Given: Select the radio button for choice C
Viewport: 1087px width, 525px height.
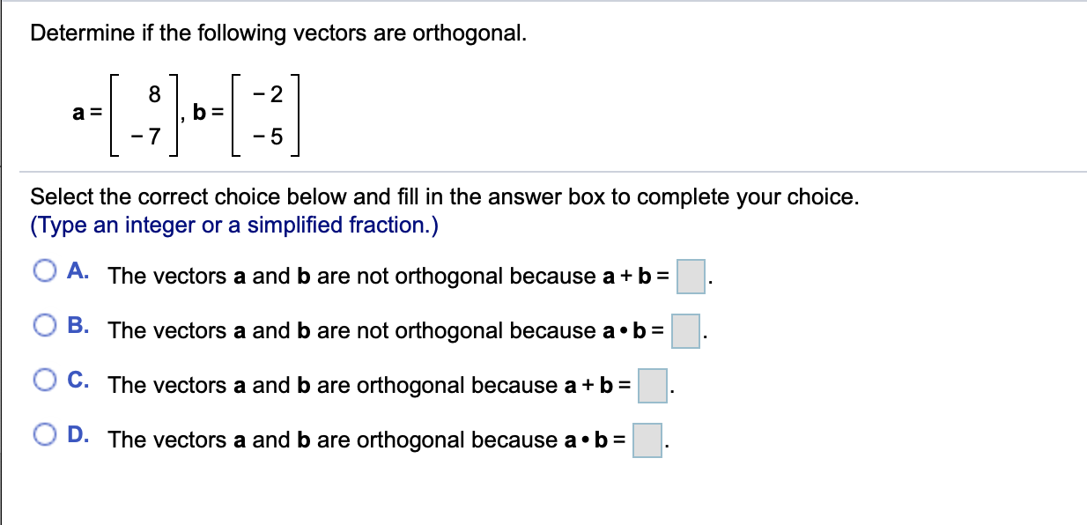Looking at the screenshot, I should click(x=43, y=379).
